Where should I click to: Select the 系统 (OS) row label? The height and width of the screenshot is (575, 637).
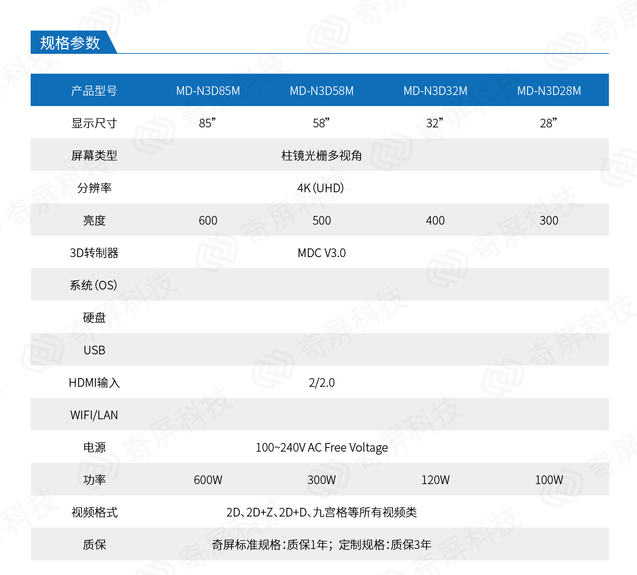93,285
